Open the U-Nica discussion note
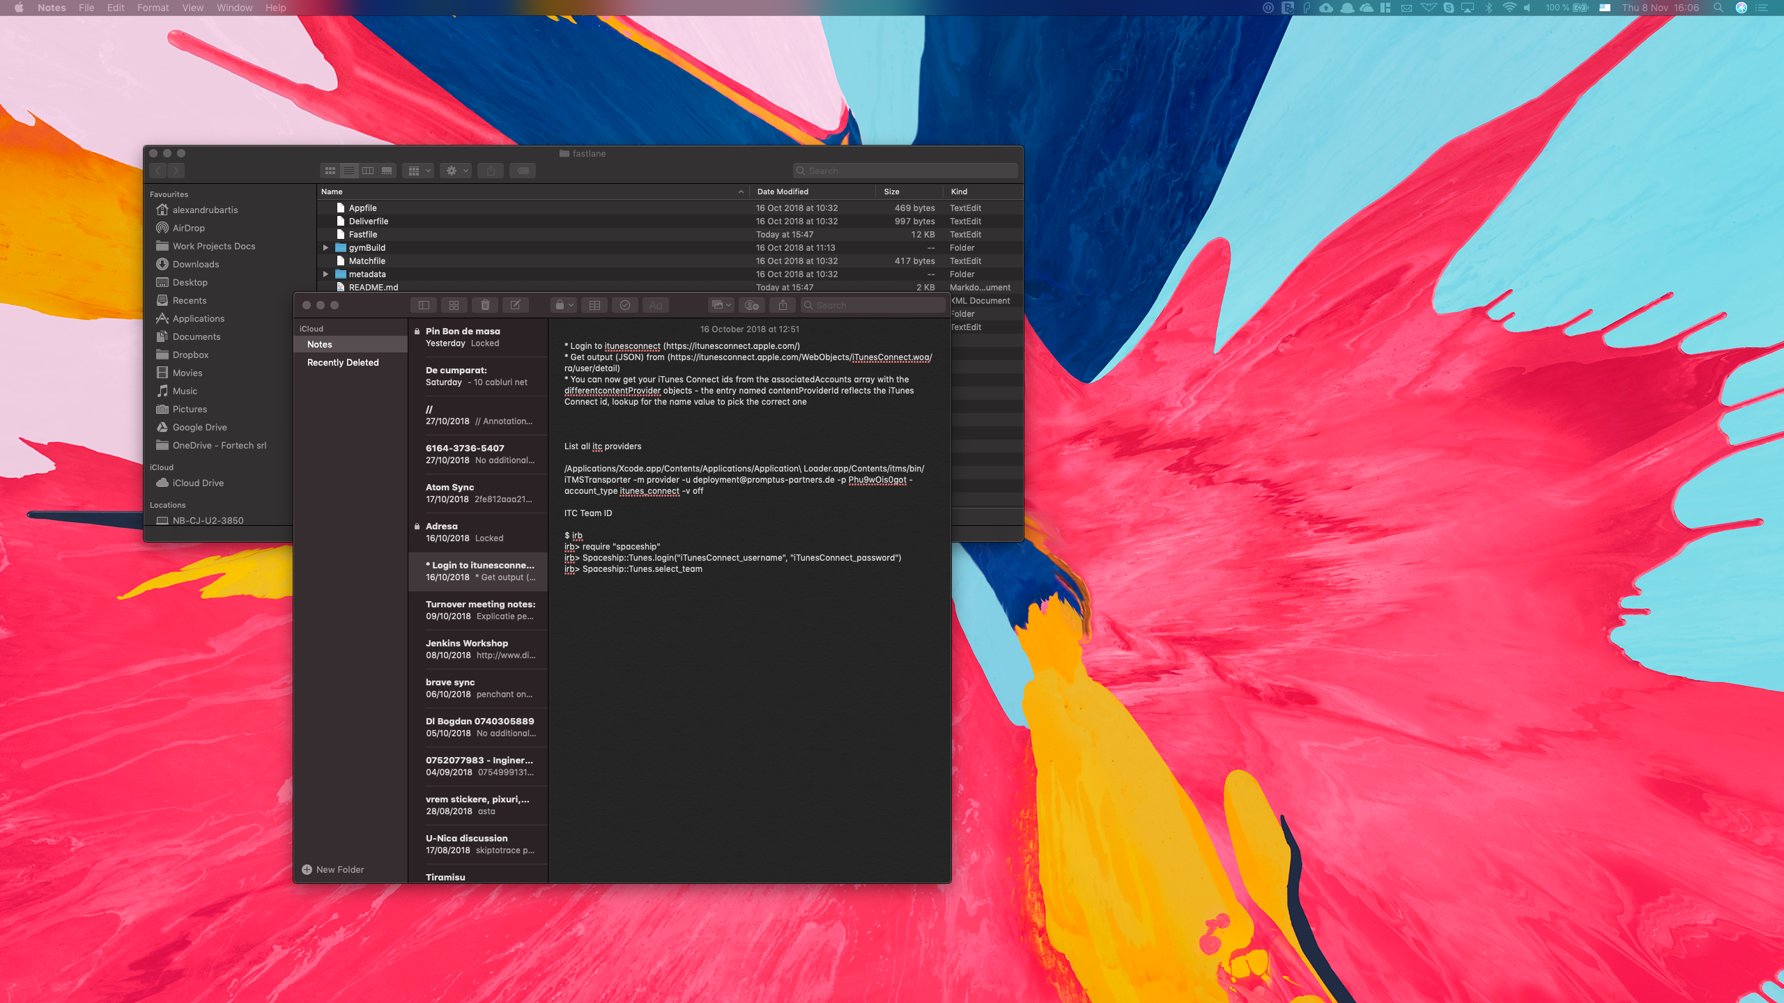This screenshot has width=1784, height=1003. click(x=478, y=844)
